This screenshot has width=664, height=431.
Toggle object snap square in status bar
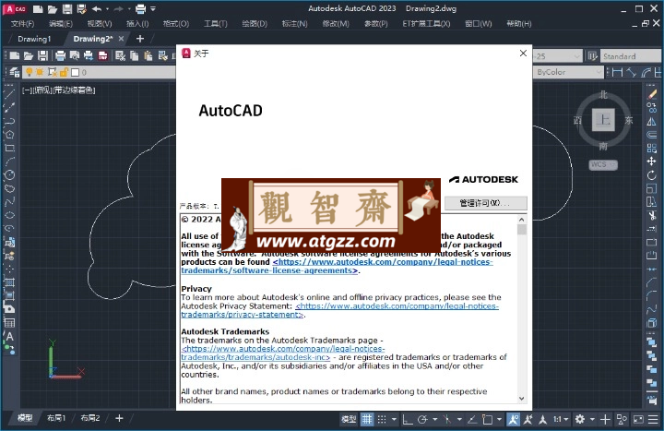(488, 420)
